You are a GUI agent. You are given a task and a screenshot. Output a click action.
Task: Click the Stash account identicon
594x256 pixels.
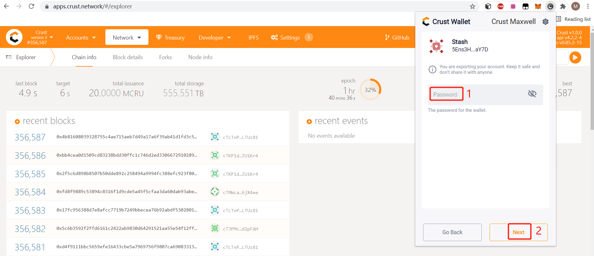pos(437,46)
